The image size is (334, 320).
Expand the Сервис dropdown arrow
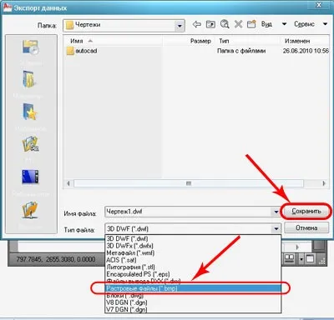coord(325,24)
